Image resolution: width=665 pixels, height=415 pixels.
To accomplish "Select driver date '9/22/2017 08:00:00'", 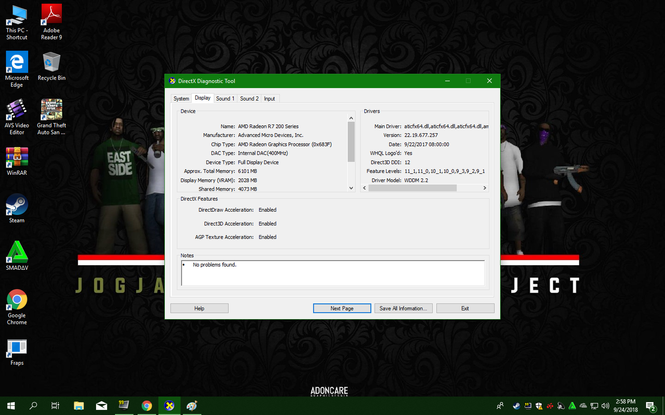I will [x=427, y=144].
